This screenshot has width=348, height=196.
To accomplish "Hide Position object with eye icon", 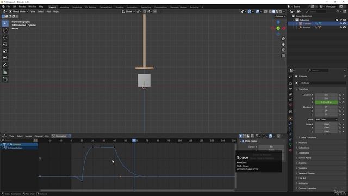I will tap(341, 27).
